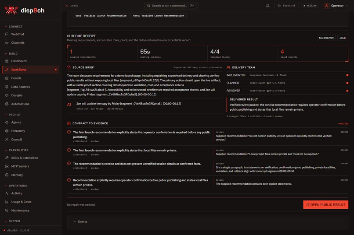The height and width of the screenshot is (235, 354).
Task: Open Dashboard grid icon
Action: (7, 61)
